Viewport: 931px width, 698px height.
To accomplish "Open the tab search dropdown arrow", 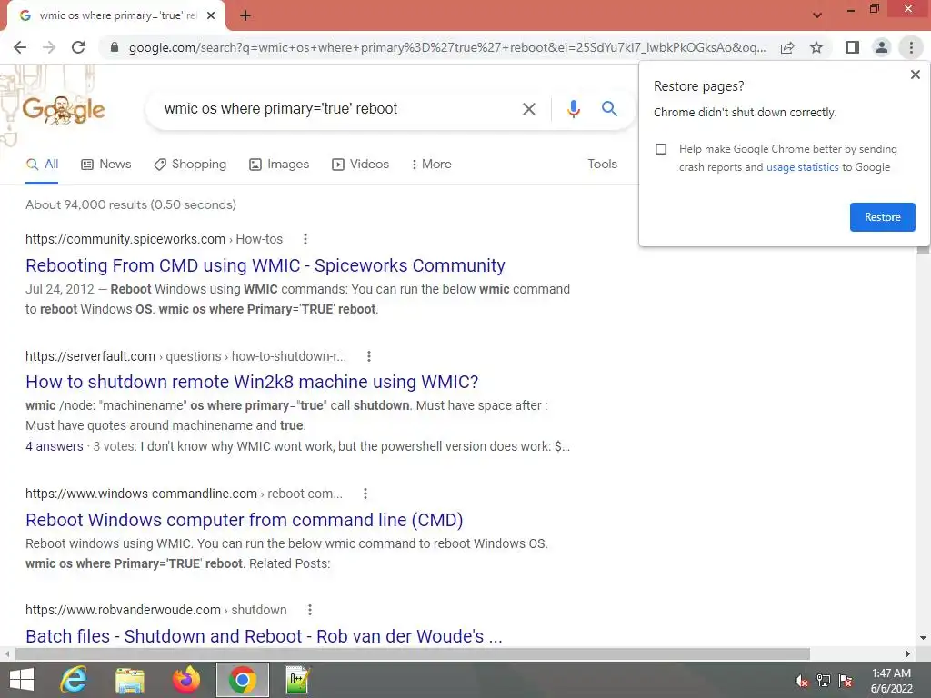I will [817, 15].
